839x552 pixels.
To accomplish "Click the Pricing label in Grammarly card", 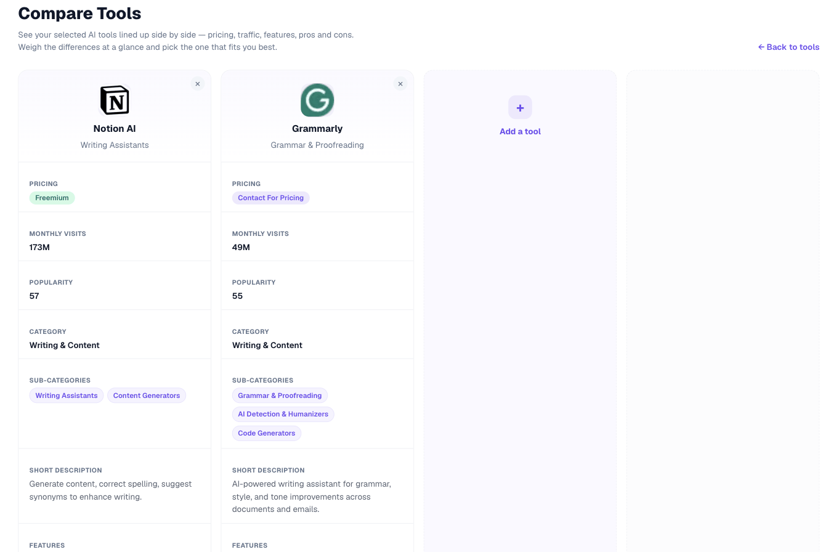I will click(246, 184).
